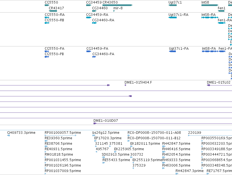The image size is (232, 175).
Task: Select the 375381 feature label
Action: 116,144
